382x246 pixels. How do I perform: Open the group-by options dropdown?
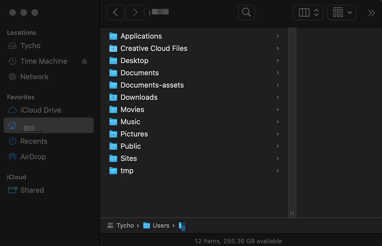click(342, 13)
